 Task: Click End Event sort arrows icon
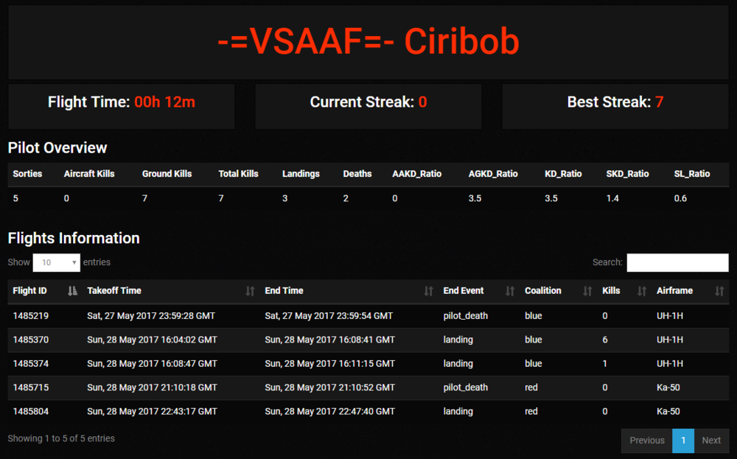(x=510, y=291)
